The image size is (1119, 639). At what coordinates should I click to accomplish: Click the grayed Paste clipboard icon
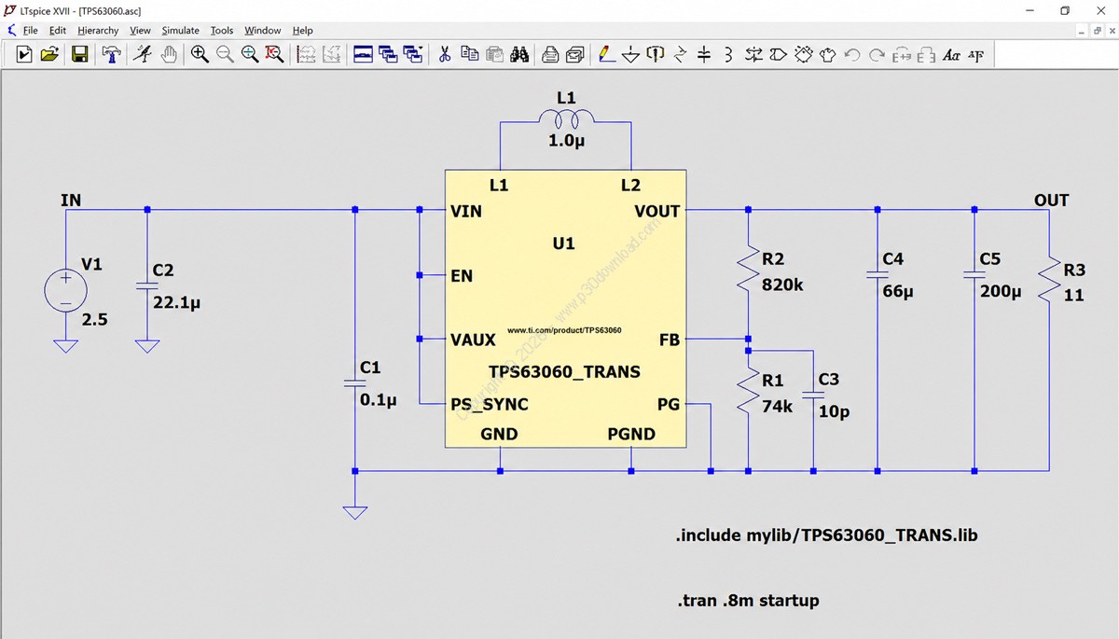click(x=495, y=55)
